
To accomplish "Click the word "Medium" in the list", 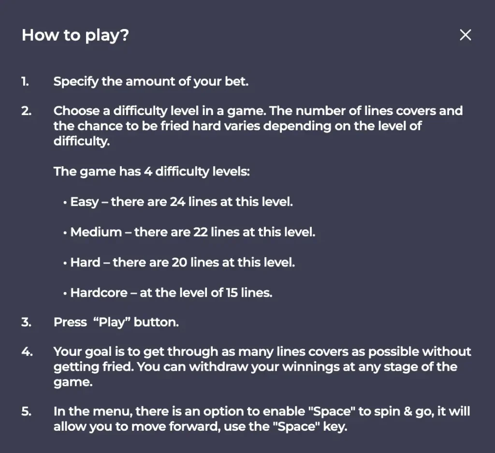I will pyautogui.click(x=96, y=232).
